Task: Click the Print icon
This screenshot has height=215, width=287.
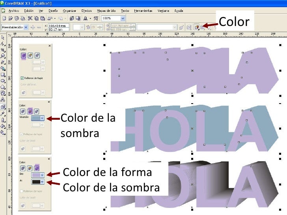Action: (22, 18)
